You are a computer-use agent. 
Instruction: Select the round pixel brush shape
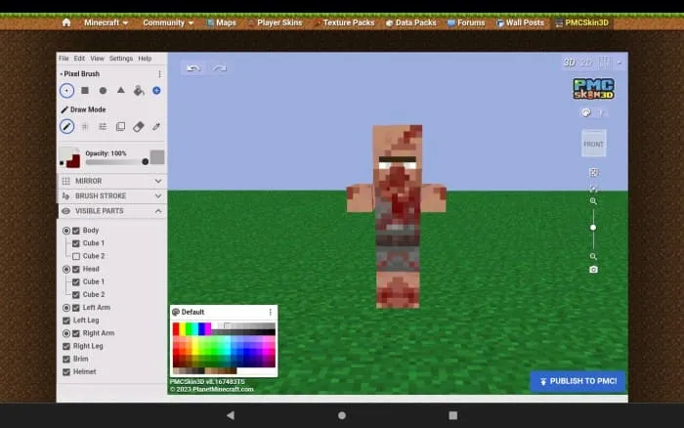103,90
